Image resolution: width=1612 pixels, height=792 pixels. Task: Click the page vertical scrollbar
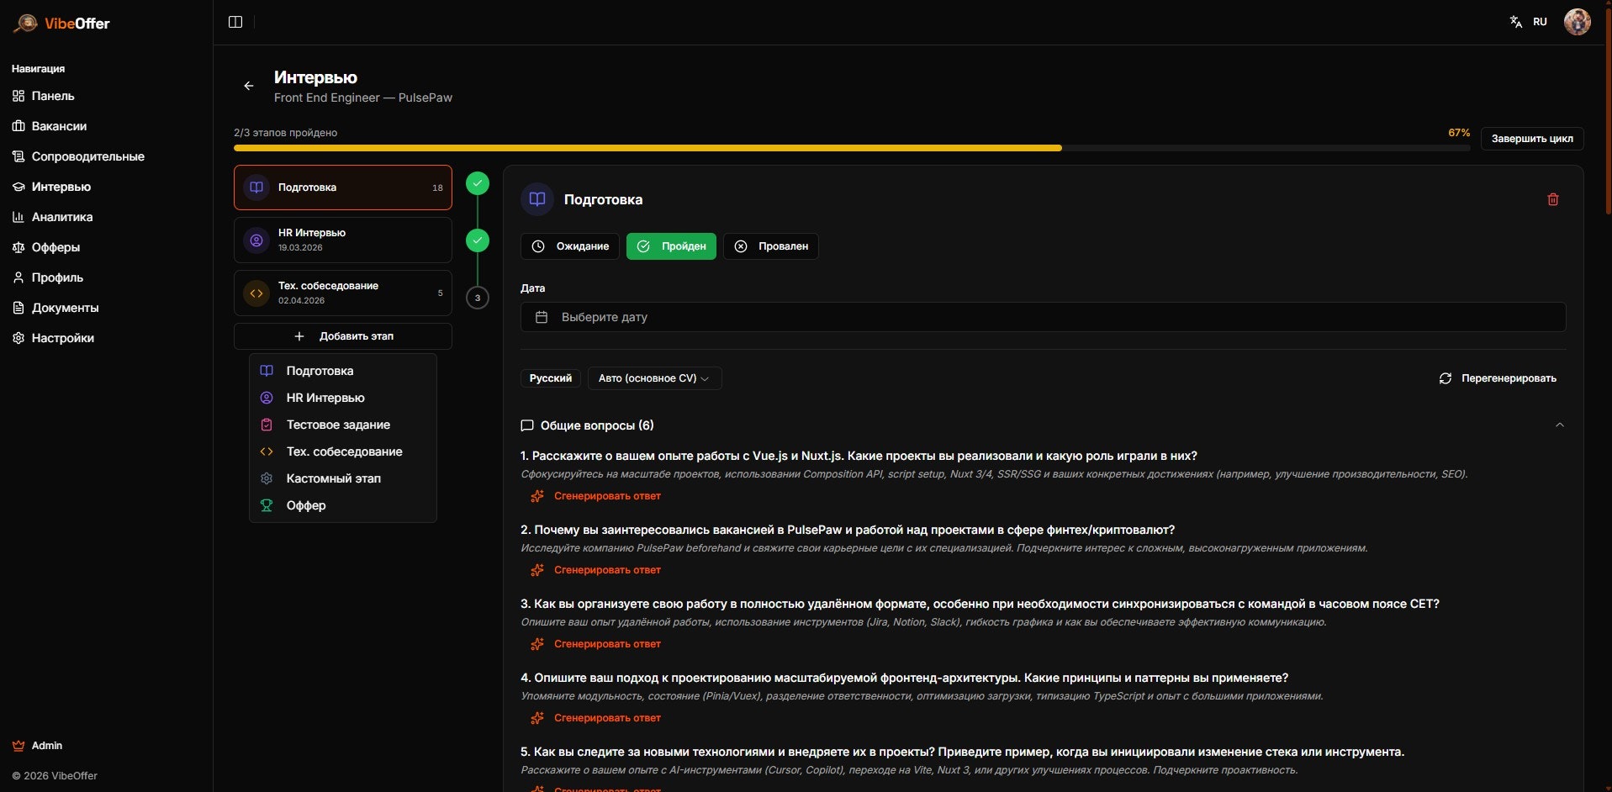[x=1608, y=109]
